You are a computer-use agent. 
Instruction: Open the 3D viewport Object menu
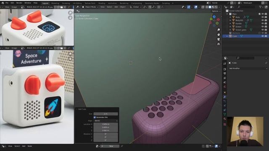122,7
